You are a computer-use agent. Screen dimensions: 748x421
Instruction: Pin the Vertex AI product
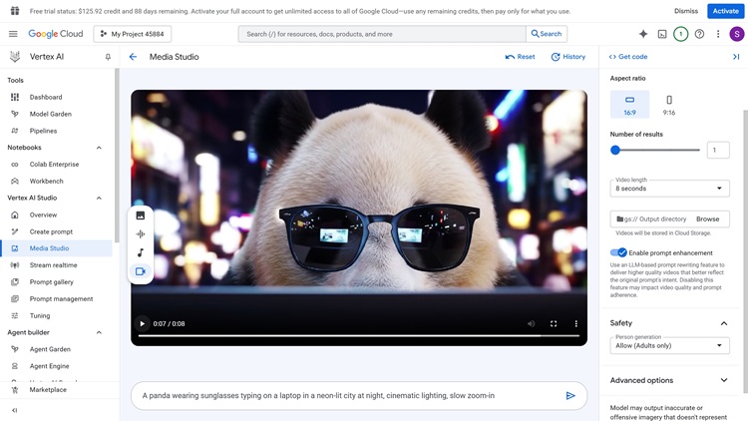click(108, 57)
